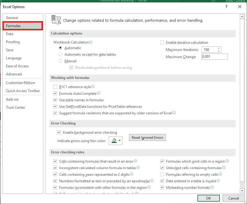Disable background error checking
The image size is (247, 204).
[x=59, y=133]
